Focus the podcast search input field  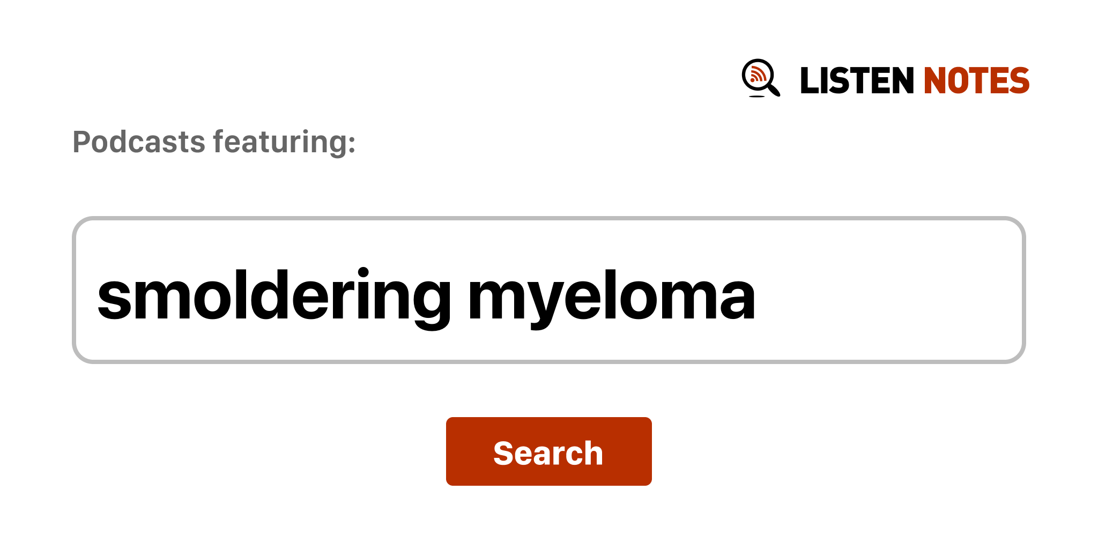548,290
